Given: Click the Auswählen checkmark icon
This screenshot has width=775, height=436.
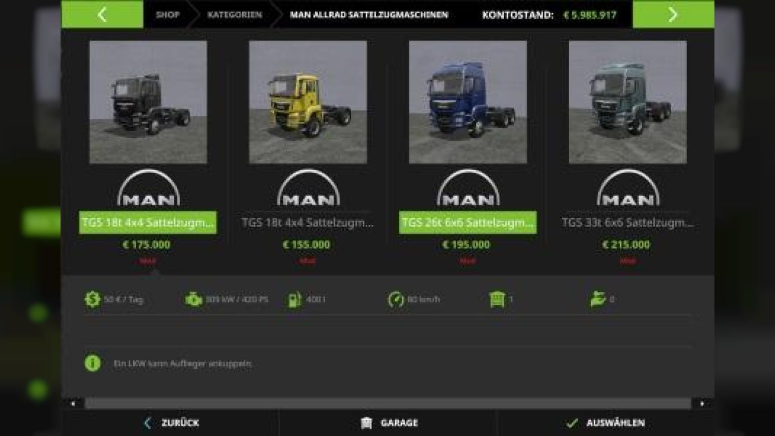Looking at the screenshot, I should [x=572, y=423].
